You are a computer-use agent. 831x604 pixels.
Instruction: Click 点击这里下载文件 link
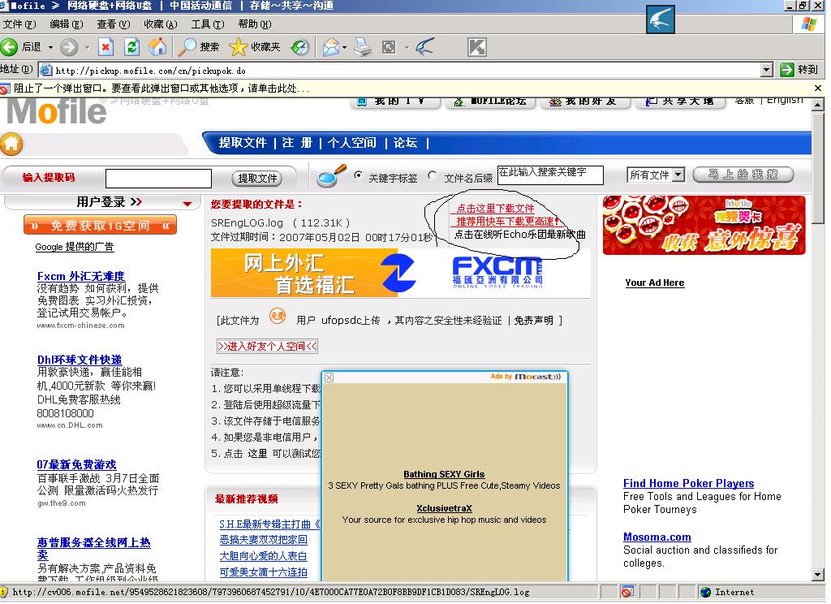point(495,209)
